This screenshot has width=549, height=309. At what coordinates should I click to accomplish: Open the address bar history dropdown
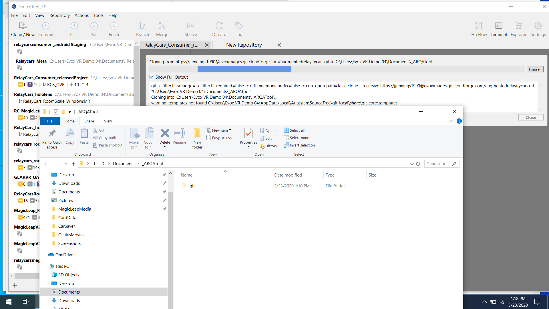pos(412,164)
